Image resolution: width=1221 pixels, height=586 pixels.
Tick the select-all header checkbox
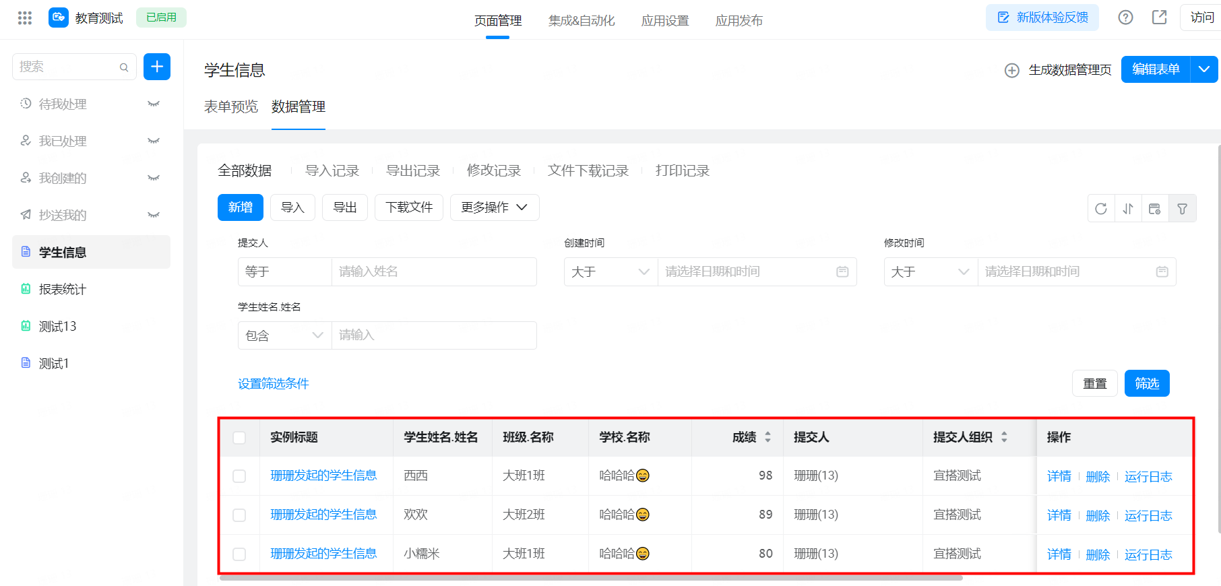[x=239, y=438]
